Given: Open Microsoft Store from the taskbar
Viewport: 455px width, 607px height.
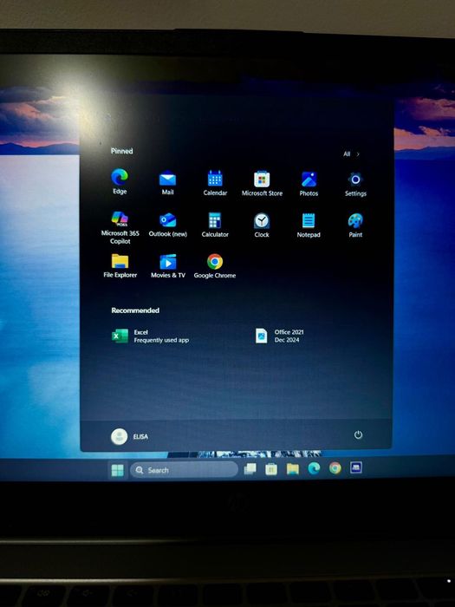Looking at the screenshot, I should [271, 469].
